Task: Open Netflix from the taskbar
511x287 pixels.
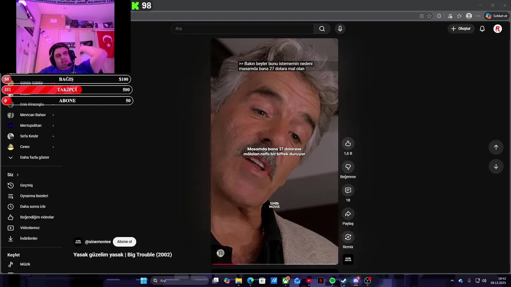Action: click(x=321, y=281)
